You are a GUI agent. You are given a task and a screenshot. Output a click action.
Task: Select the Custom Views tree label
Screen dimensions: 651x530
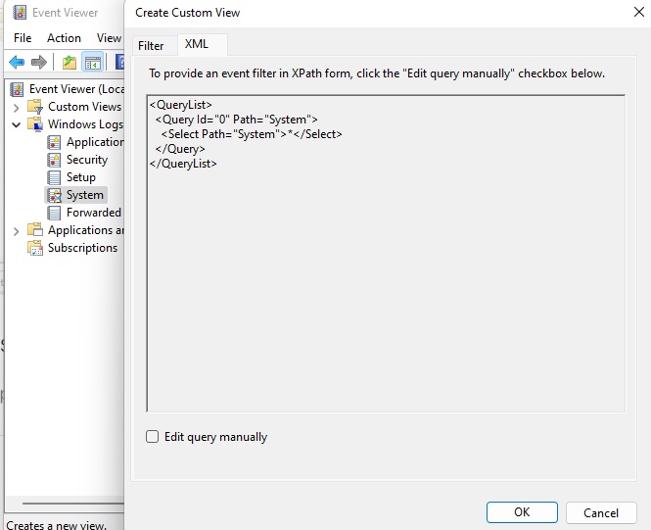pos(85,107)
